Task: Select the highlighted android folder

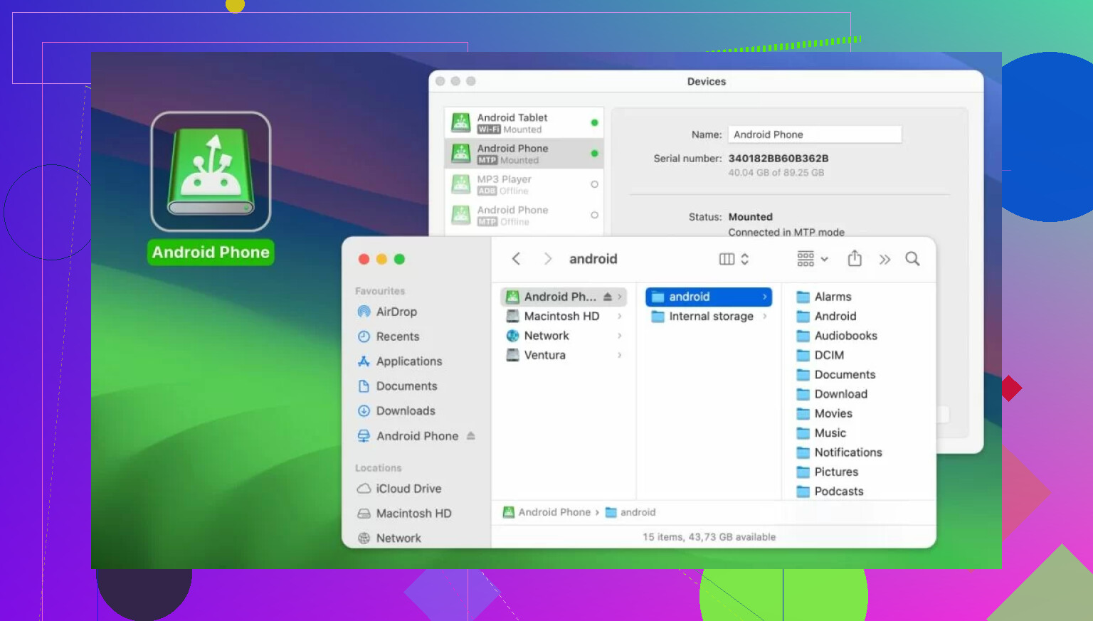Action: (709, 297)
